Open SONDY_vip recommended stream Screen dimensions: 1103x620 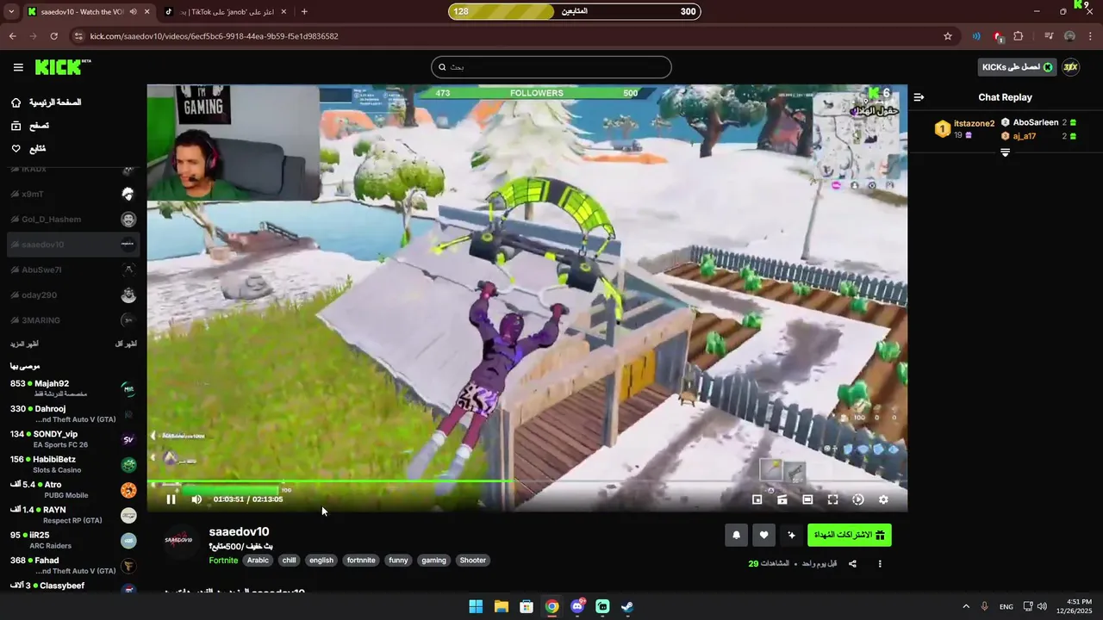click(73, 439)
